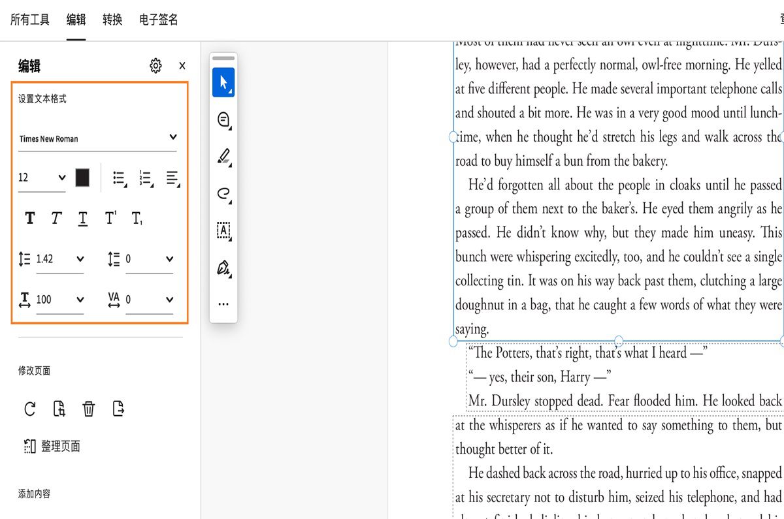Viewport: 784px width, 519px height.
Task: Toggle italic text formatting
Action: tap(57, 218)
